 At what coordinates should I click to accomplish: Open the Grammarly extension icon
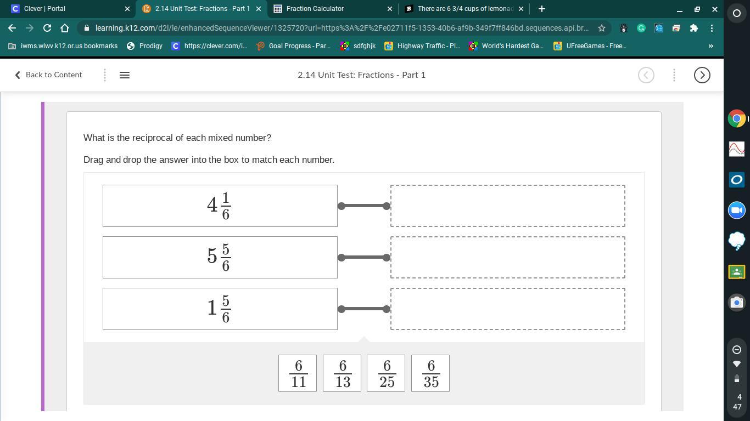click(641, 28)
